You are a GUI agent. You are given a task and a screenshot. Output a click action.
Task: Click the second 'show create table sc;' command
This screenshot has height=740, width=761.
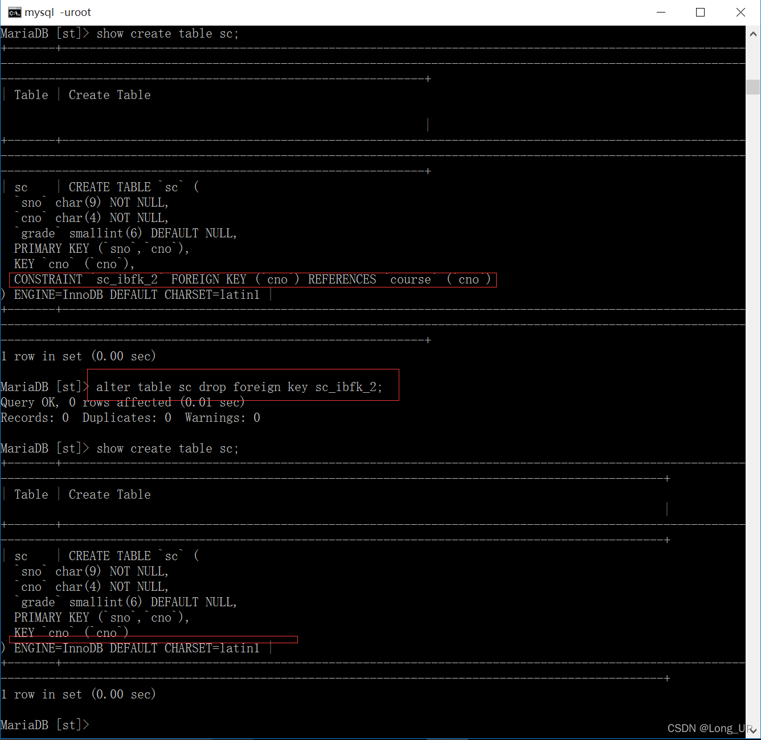167,449
